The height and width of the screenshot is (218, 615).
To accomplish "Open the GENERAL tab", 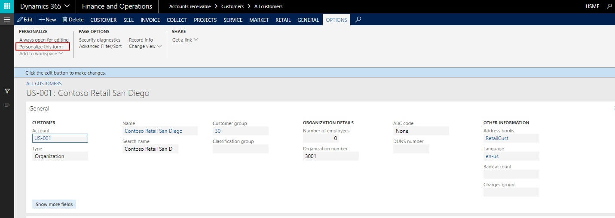I will (308, 20).
